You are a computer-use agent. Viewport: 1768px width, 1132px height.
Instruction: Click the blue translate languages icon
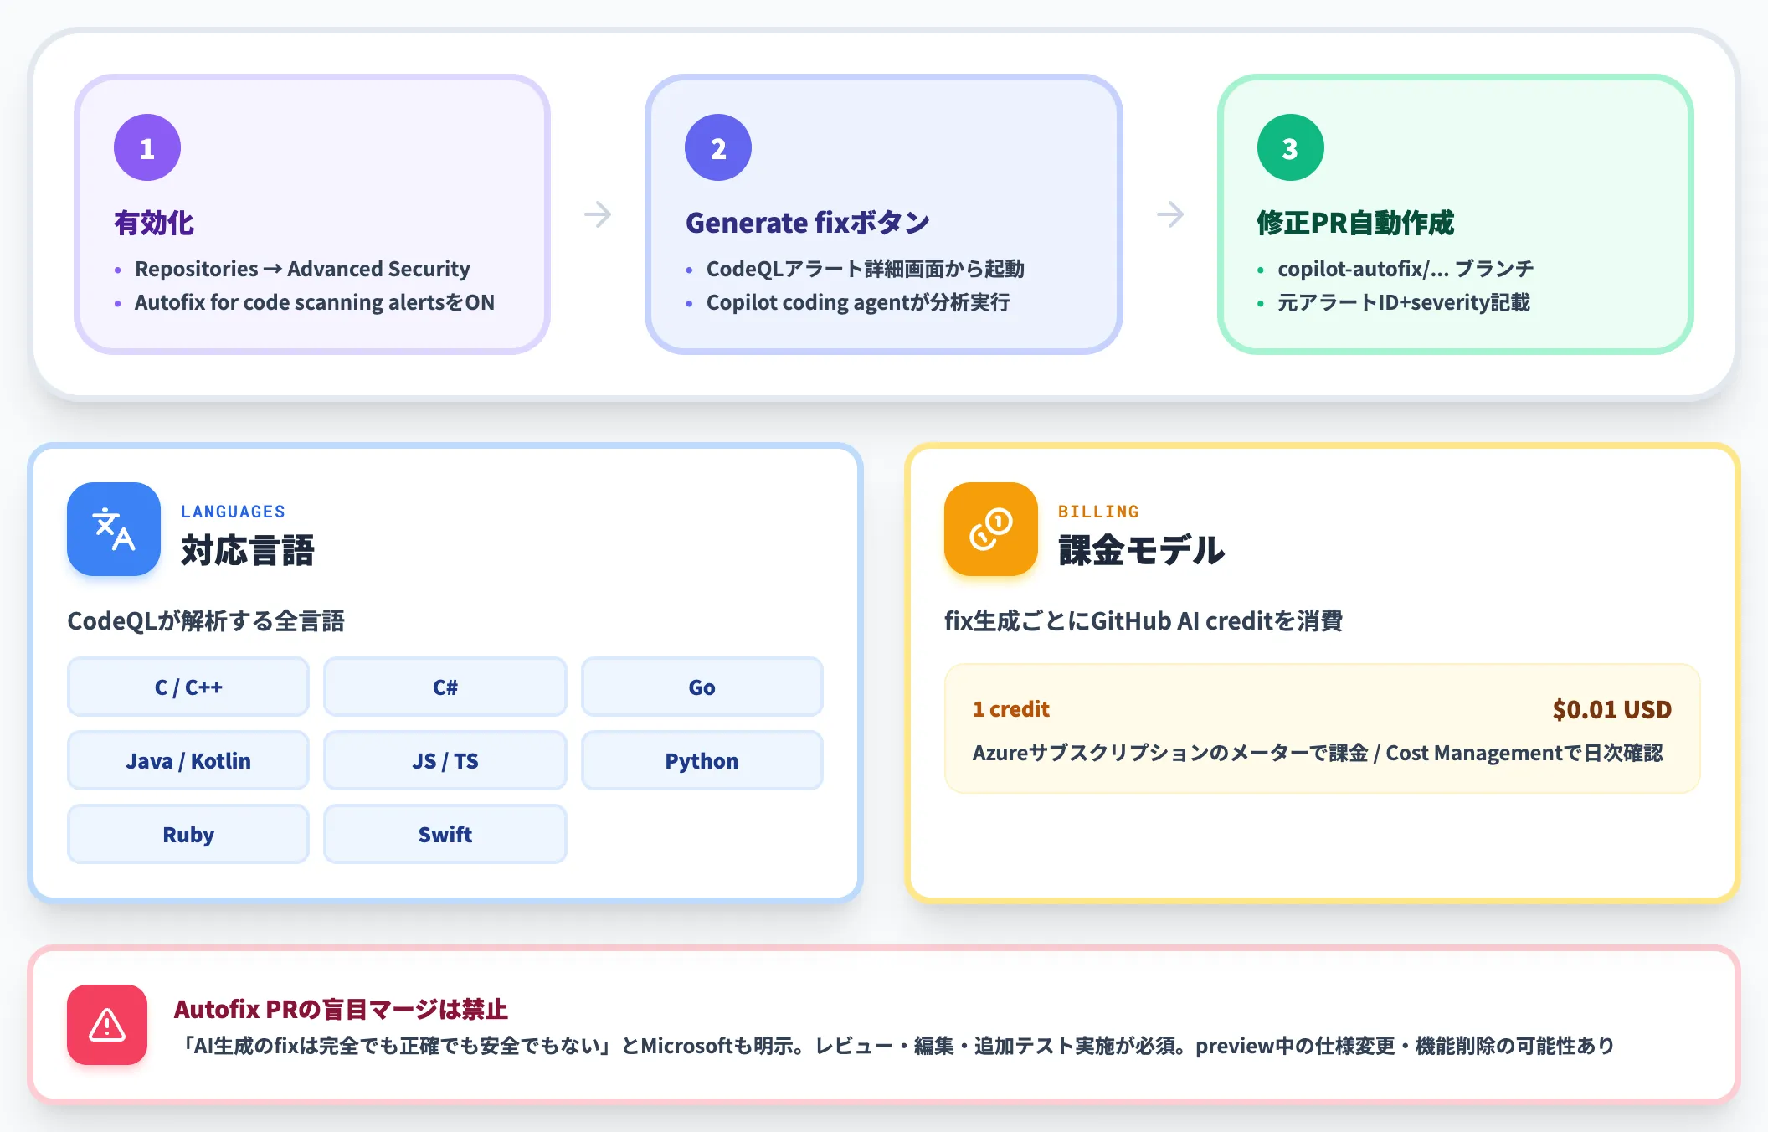tap(114, 529)
